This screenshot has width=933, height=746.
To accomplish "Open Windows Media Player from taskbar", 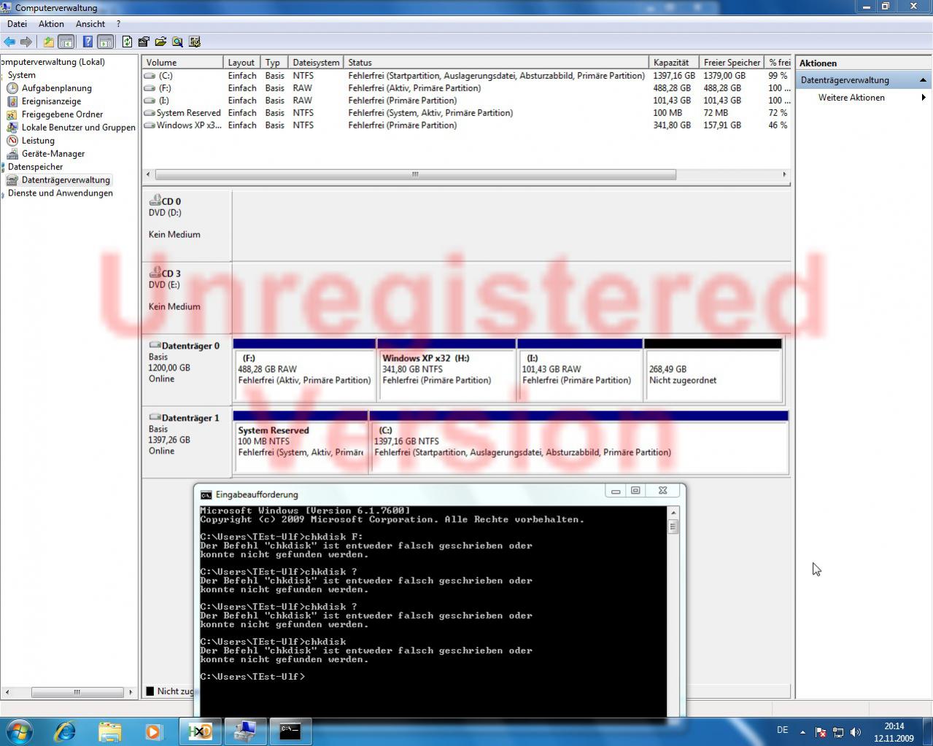I will (154, 731).
